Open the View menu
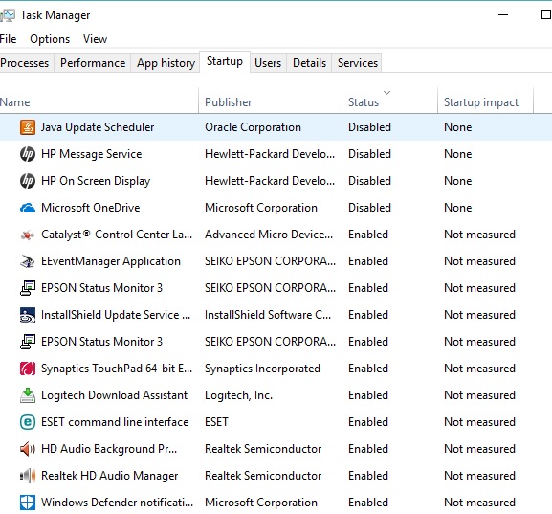552x514 pixels. [95, 39]
